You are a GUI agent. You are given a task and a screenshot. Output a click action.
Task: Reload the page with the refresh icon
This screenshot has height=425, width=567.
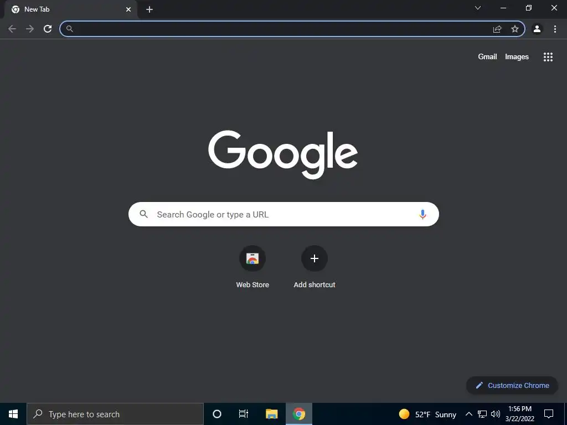point(48,29)
